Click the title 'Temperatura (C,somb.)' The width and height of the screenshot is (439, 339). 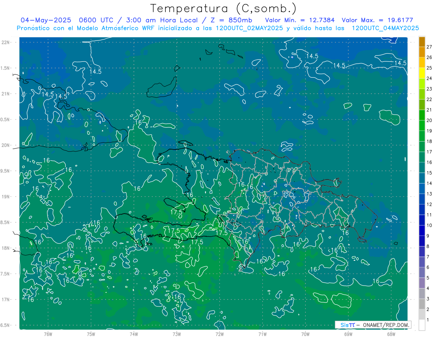224,8
